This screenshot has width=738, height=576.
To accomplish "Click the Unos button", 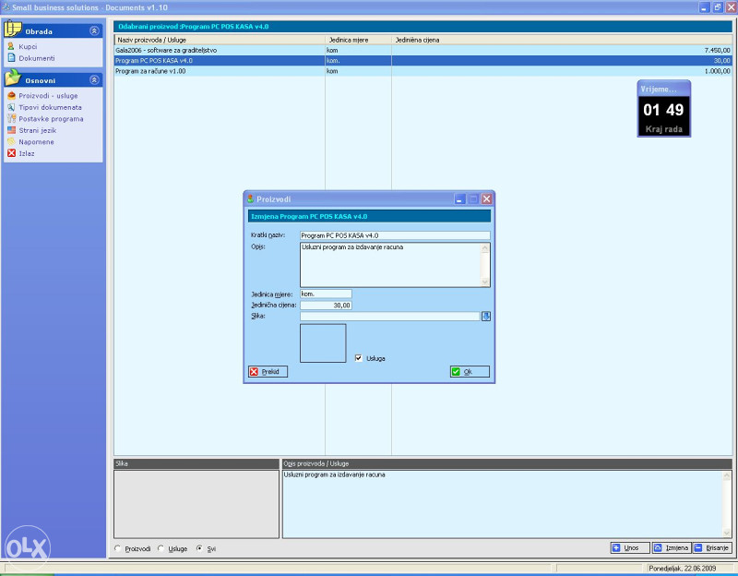I will click(x=630, y=547).
